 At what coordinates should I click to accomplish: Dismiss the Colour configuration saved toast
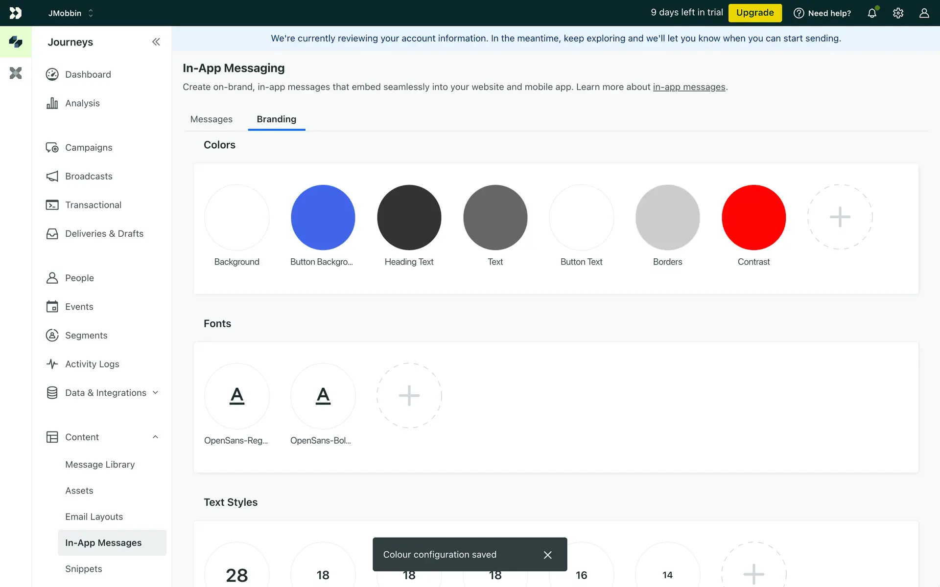pyautogui.click(x=547, y=555)
